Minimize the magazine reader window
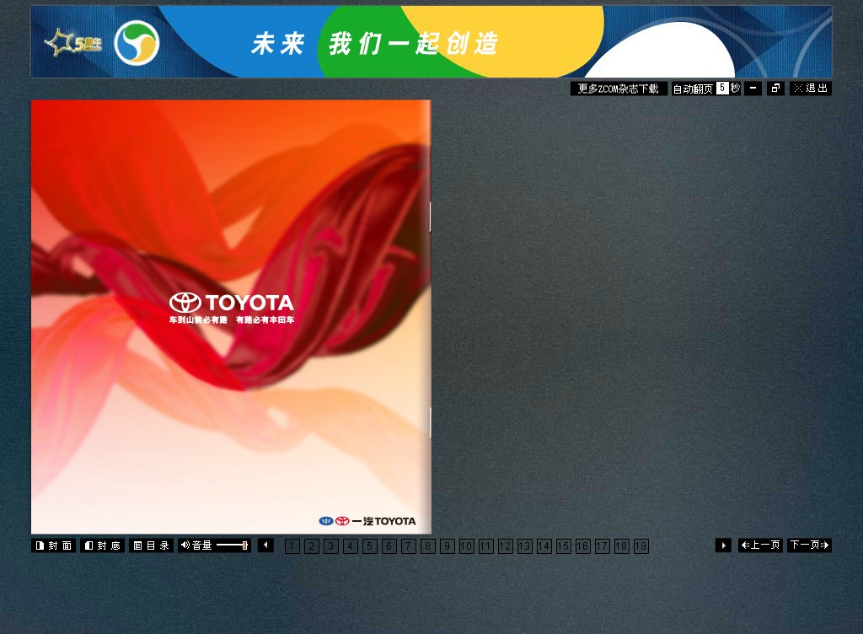The width and height of the screenshot is (863, 634). click(753, 89)
